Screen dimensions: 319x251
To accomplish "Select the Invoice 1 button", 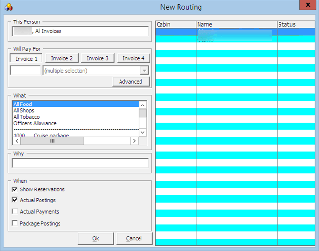I will click(x=26, y=59).
